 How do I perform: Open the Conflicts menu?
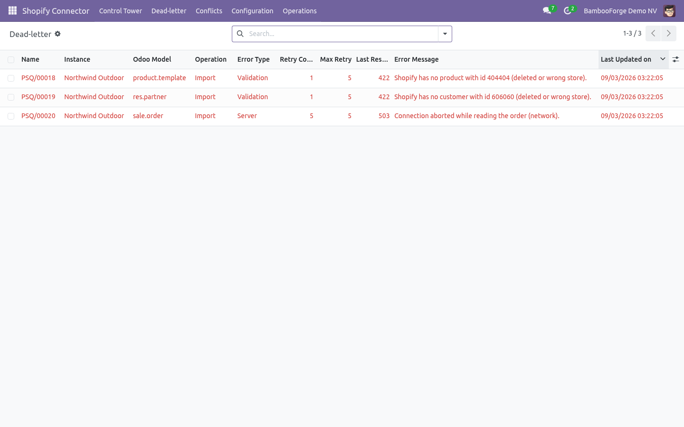pyautogui.click(x=209, y=10)
